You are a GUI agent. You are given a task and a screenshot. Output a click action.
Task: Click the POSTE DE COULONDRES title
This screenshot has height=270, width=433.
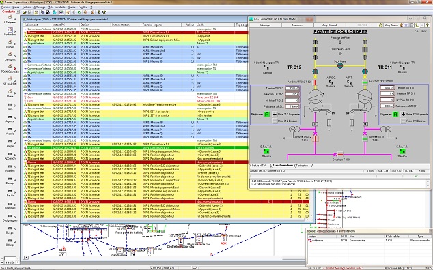pos(340,32)
